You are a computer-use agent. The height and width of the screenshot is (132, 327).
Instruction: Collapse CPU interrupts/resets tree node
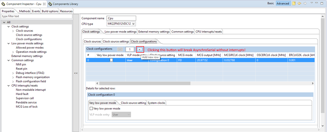[x=9, y=85]
